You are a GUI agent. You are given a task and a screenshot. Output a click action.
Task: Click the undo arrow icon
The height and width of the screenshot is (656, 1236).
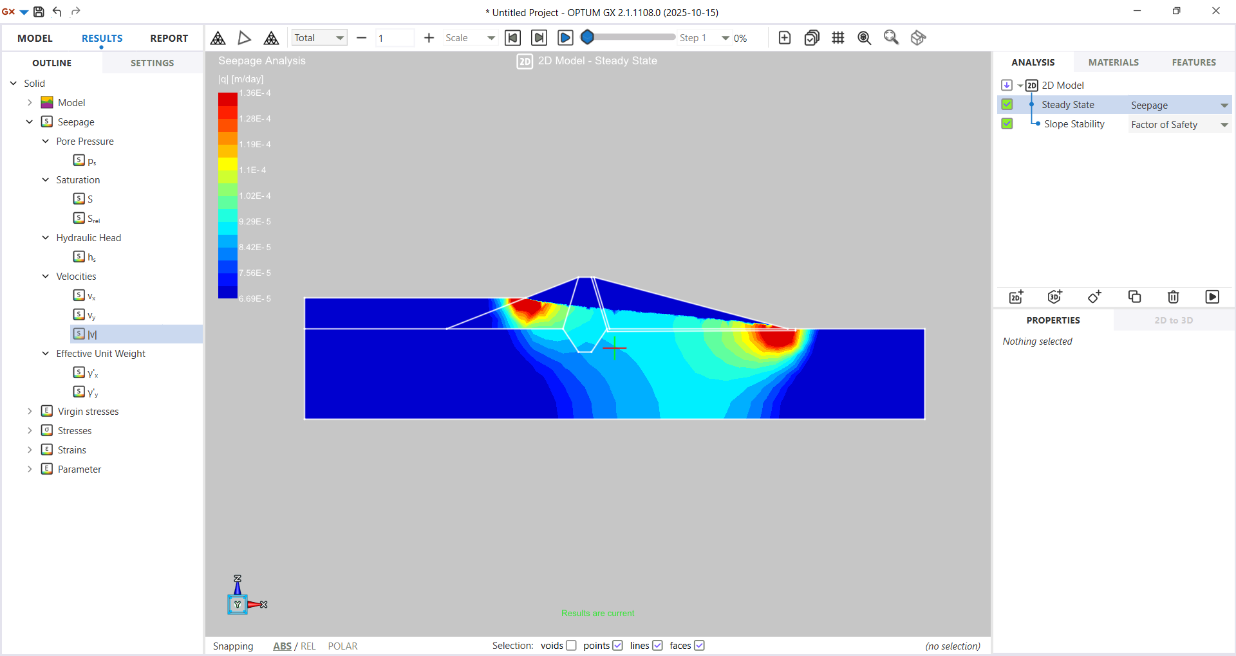[x=57, y=12]
